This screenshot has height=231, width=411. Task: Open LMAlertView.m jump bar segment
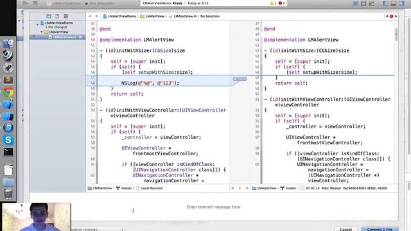point(182,16)
